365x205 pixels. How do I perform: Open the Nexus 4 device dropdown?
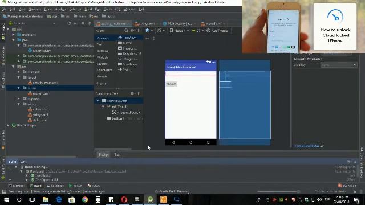point(179,30)
